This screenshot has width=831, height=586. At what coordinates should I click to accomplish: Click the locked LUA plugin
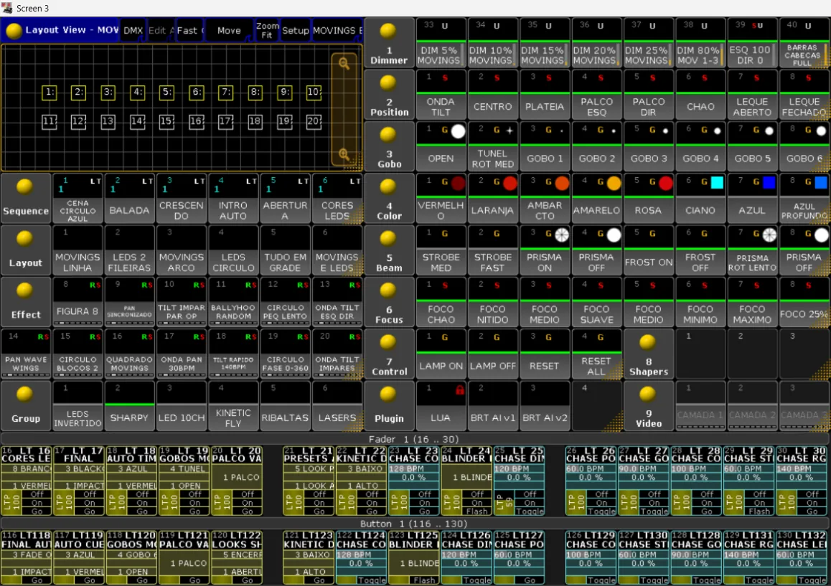point(441,406)
